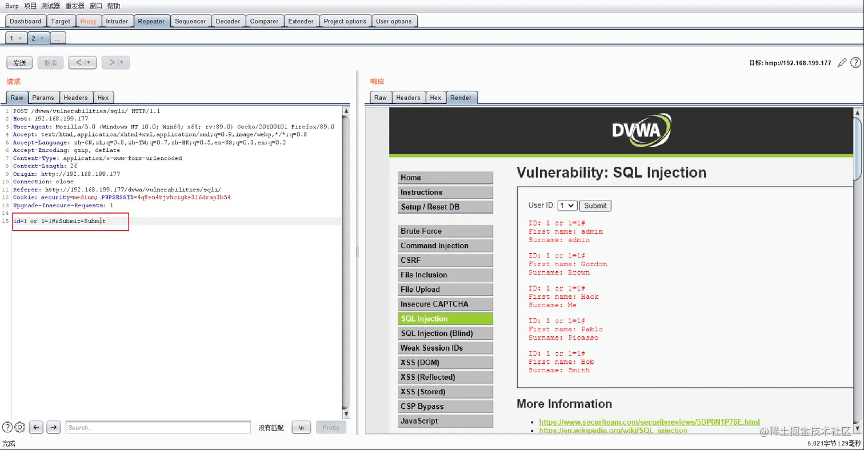Open history forward dropdown button
864x450 pixels.
[x=116, y=63]
